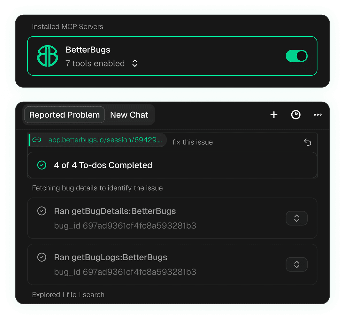Click check circle beside Ran getBugLogs
Image resolution: width=345 pixels, height=320 pixels.
pos(42,257)
